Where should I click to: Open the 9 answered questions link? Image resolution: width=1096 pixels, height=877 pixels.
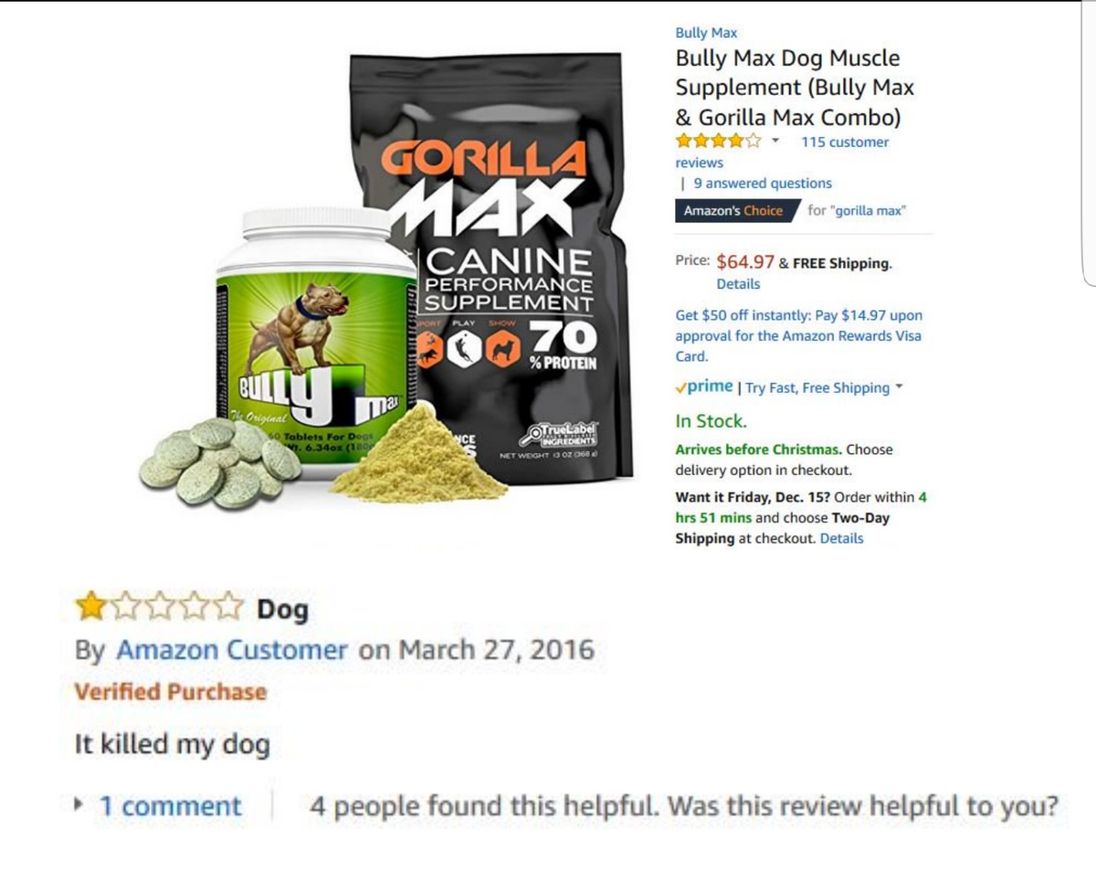(x=763, y=183)
